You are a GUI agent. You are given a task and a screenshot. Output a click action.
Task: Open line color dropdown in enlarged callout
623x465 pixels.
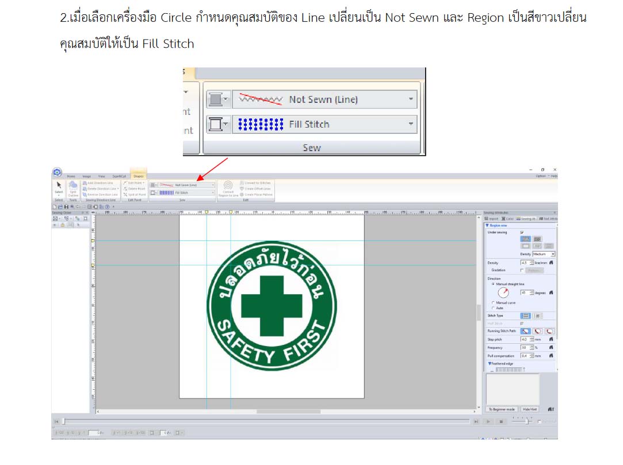[219, 99]
